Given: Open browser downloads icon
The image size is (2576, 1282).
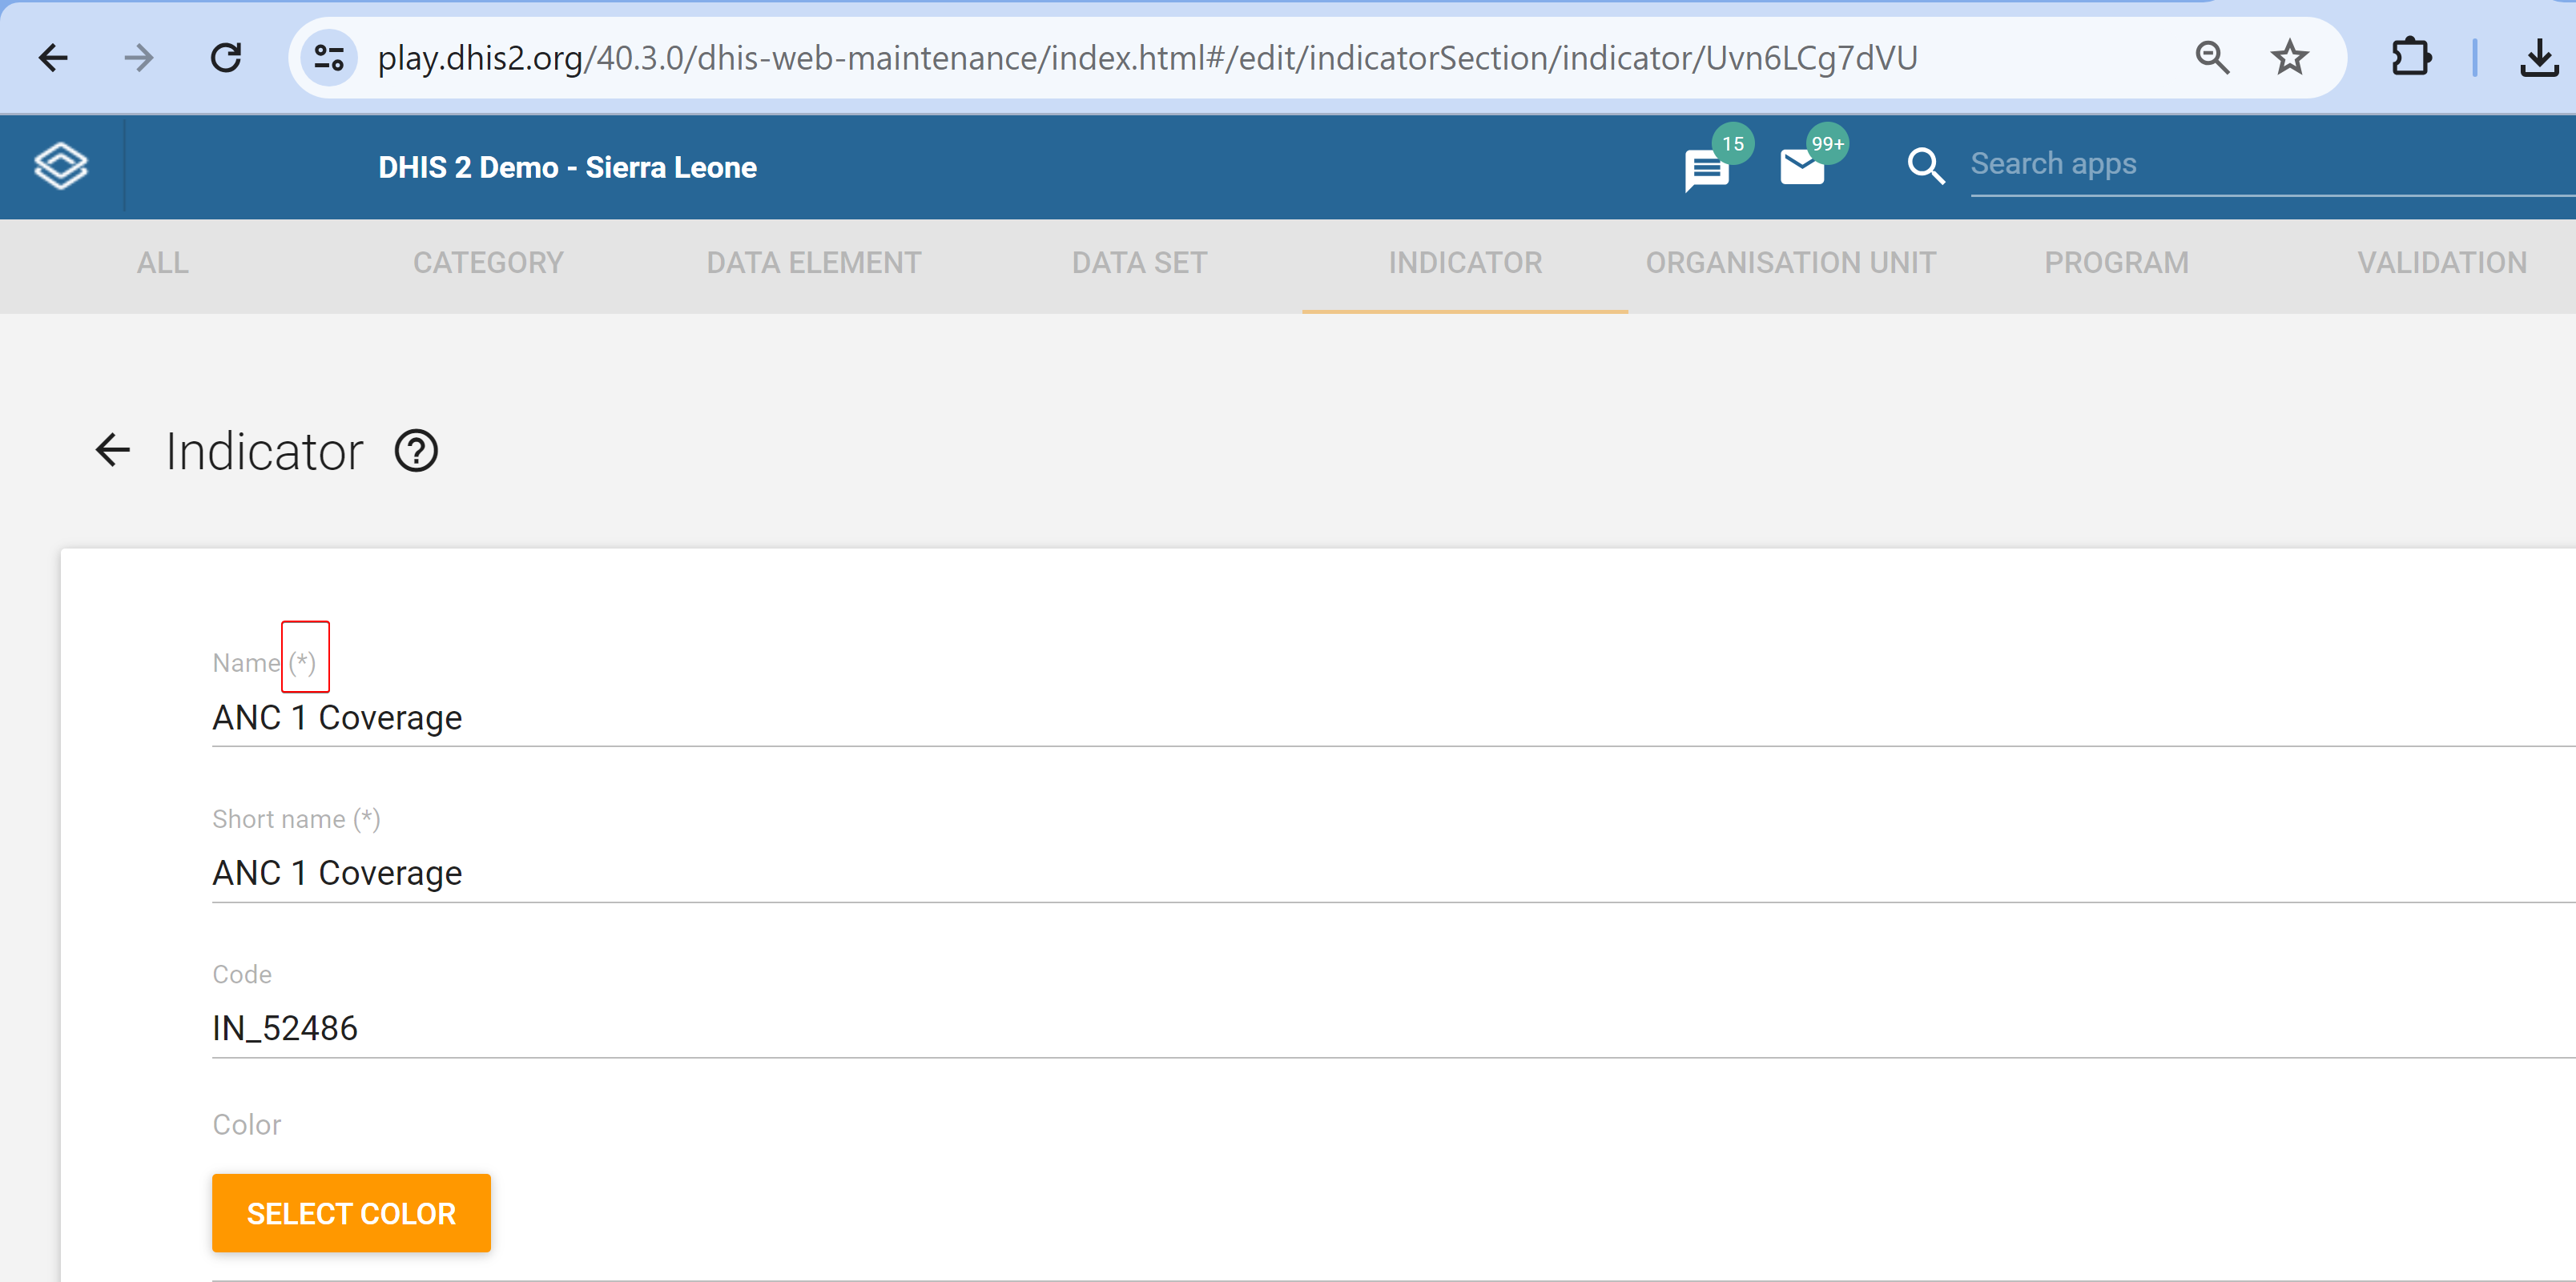Looking at the screenshot, I should point(2539,58).
